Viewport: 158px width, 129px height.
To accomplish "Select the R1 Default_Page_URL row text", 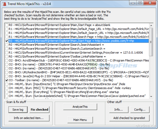I will point(79,29).
